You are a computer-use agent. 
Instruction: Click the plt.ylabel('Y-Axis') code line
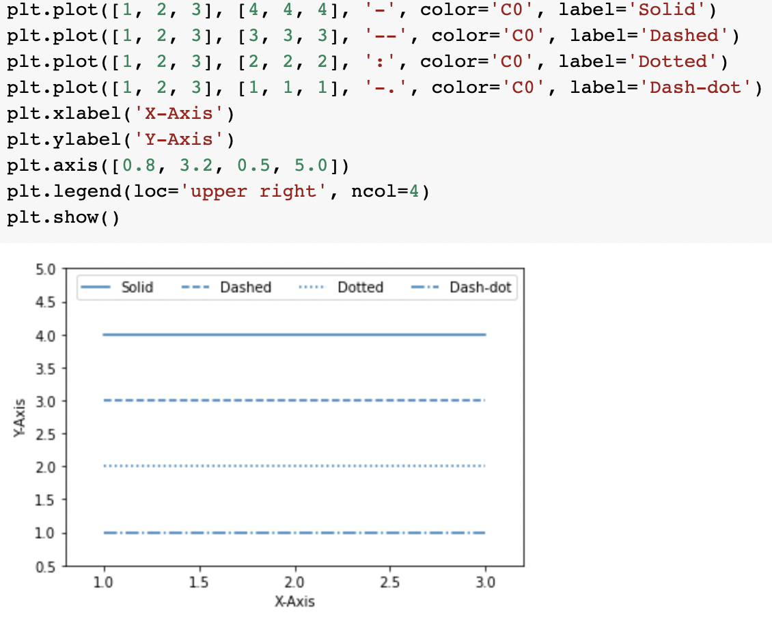121,140
